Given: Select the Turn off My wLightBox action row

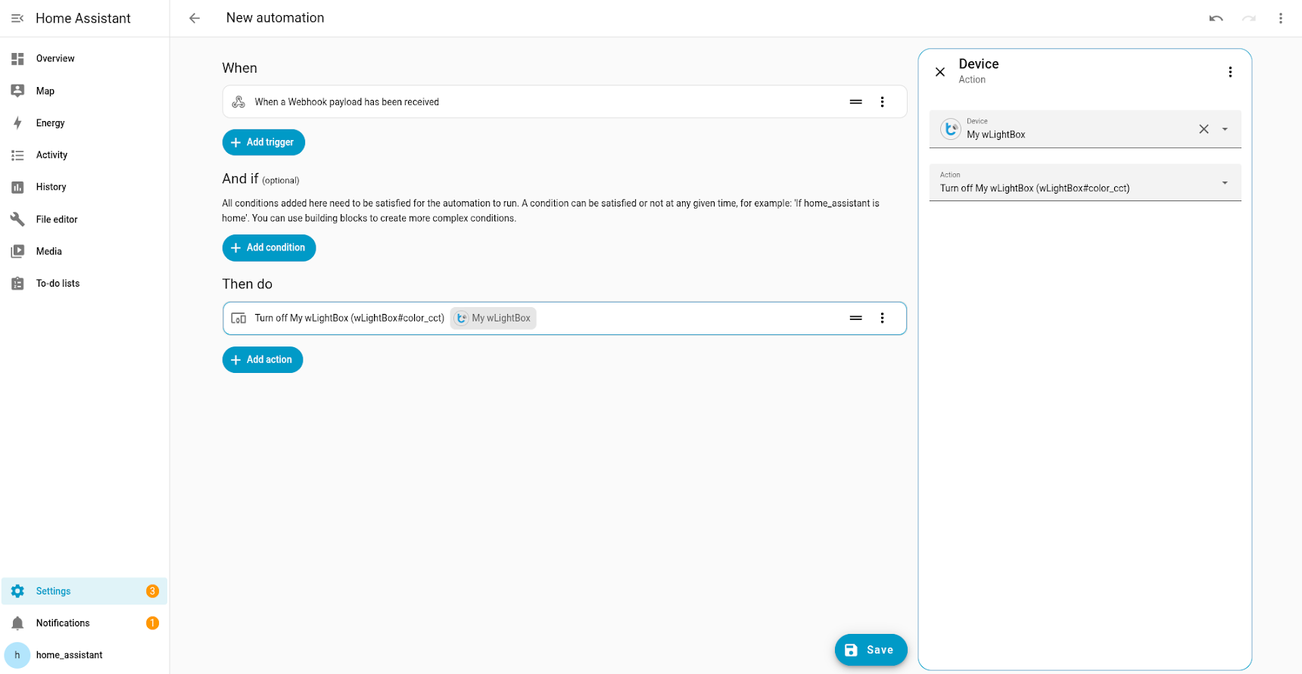Looking at the screenshot, I should pyautogui.click(x=565, y=318).
